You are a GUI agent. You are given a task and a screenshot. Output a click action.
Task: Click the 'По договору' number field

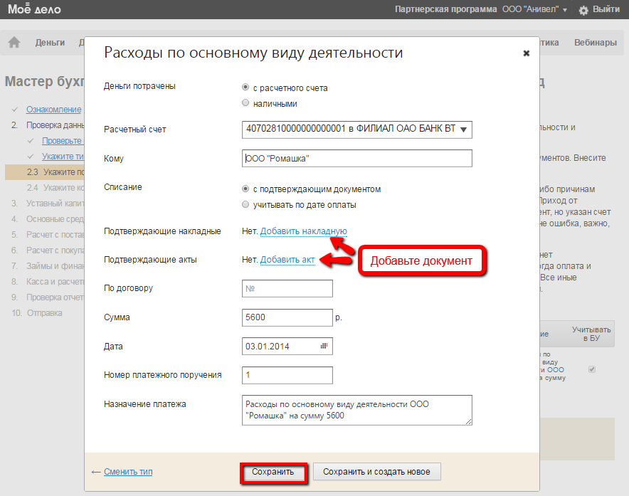(287, 288)
